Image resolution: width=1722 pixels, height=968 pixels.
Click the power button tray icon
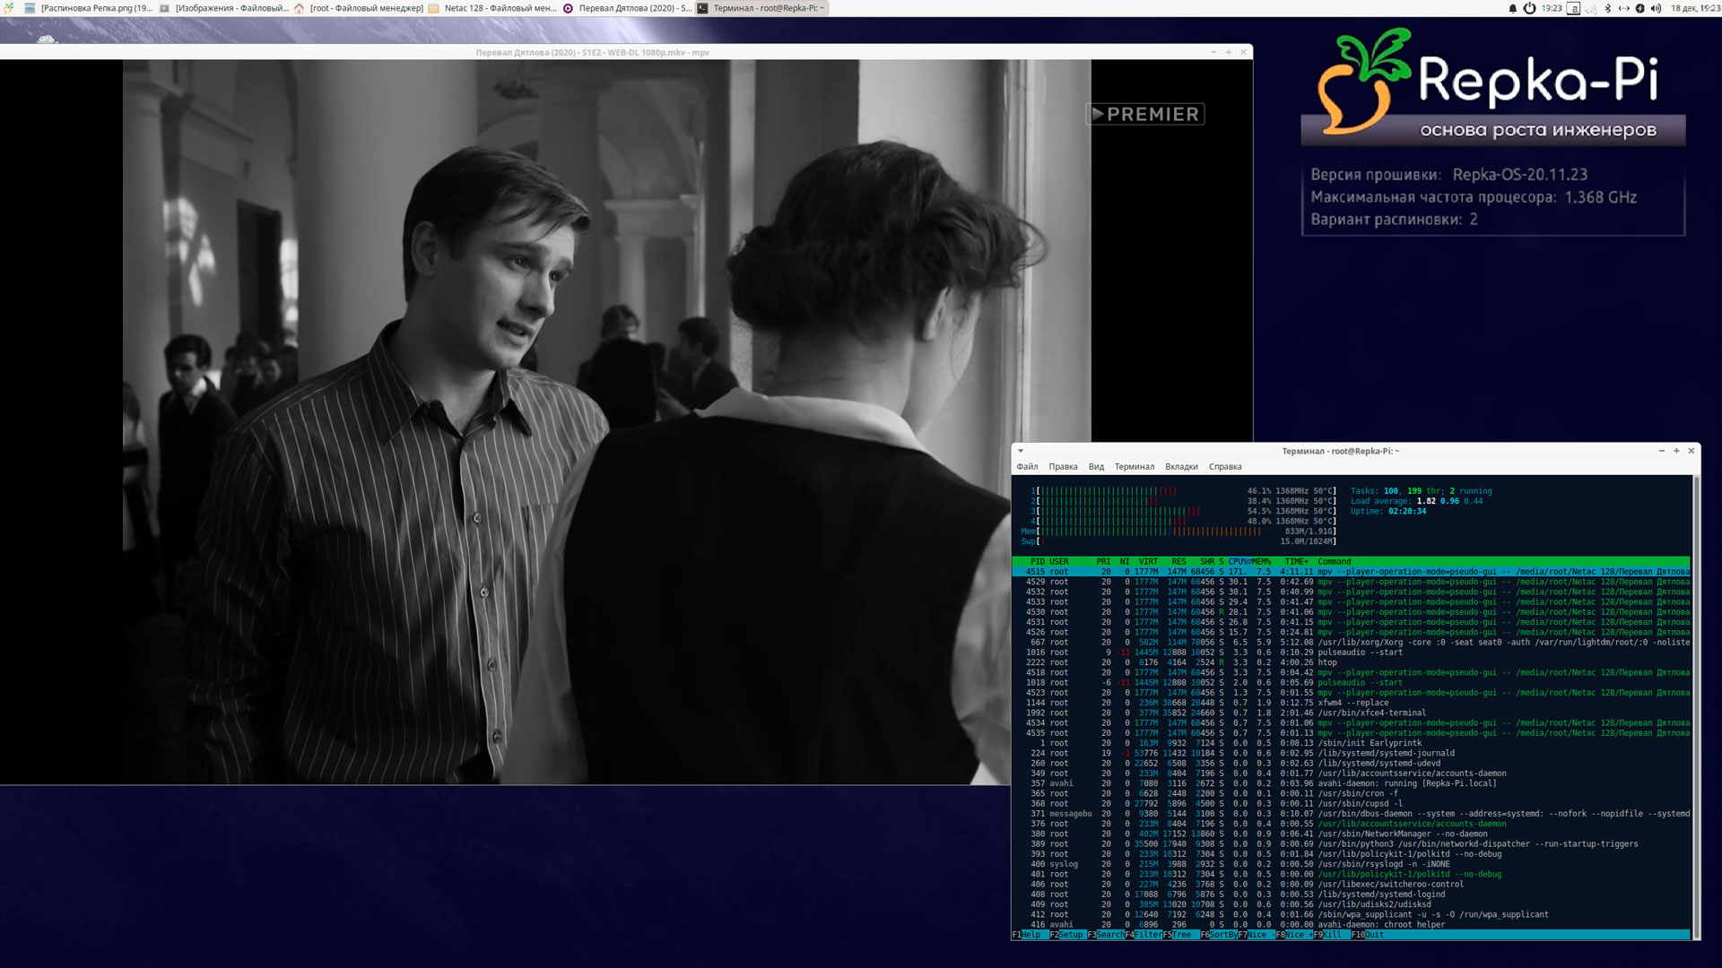[x=1529, y=8]
